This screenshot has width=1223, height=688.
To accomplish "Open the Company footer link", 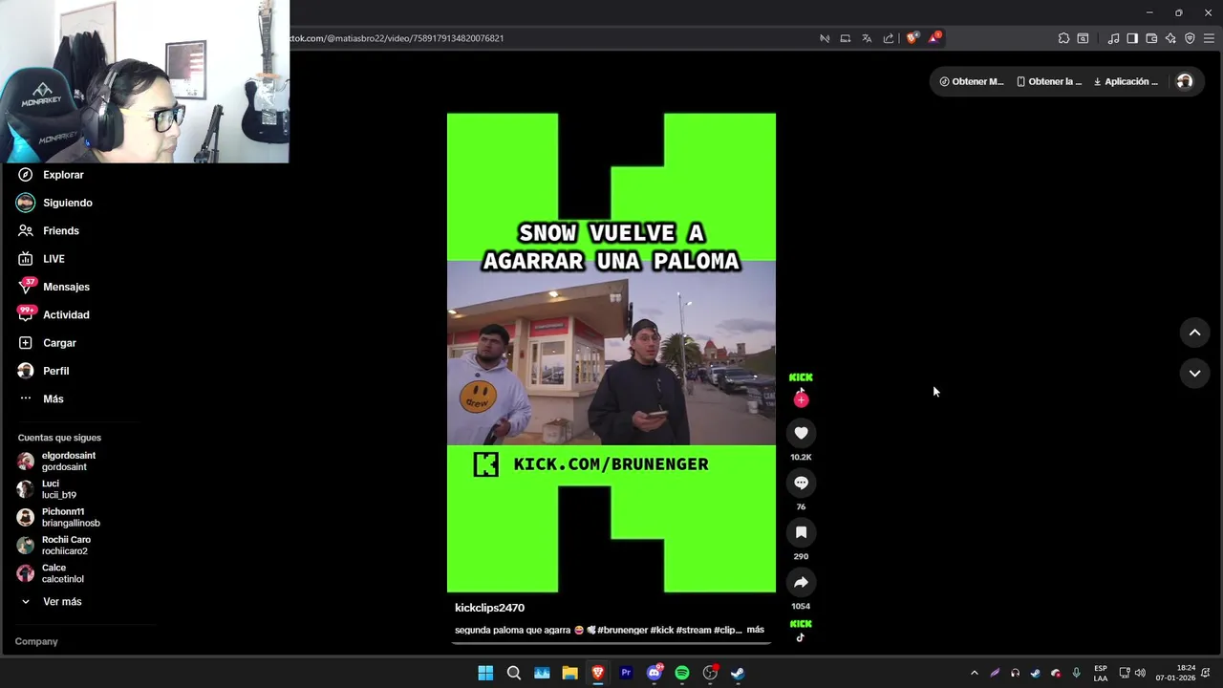I will click(x=36, y=641).
